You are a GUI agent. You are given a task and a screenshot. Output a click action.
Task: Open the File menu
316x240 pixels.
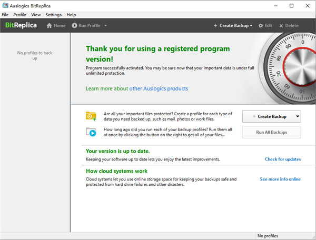coord(5,15)
